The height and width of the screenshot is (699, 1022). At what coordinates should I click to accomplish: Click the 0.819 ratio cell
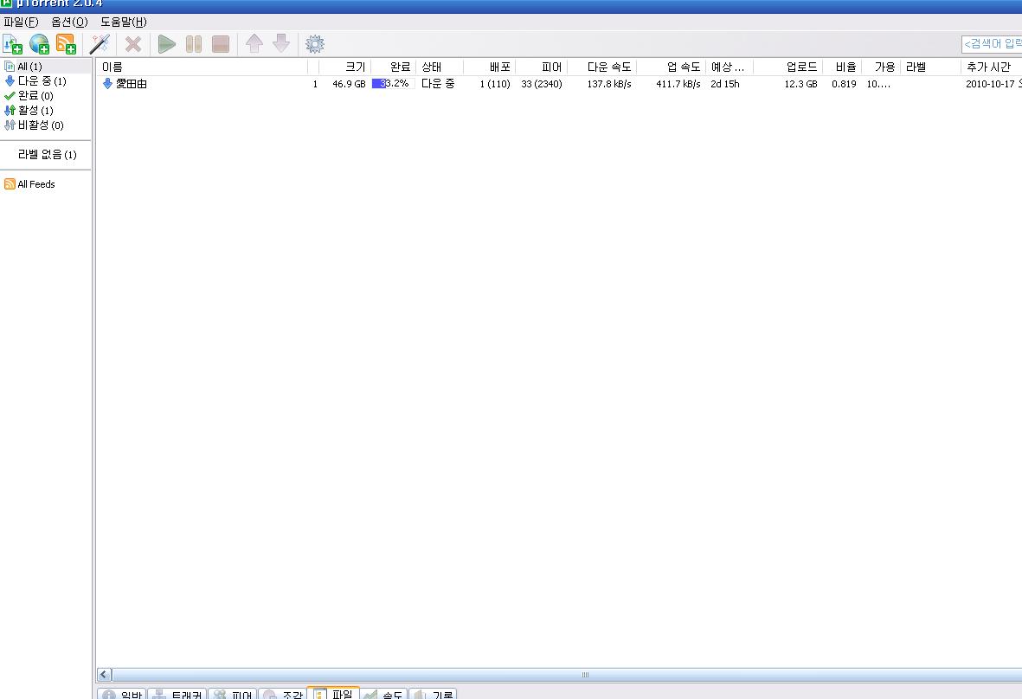pos(844,84)
